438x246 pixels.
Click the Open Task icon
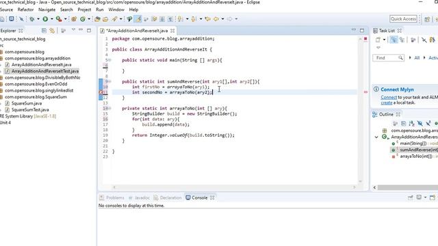(x=105, y=19)
